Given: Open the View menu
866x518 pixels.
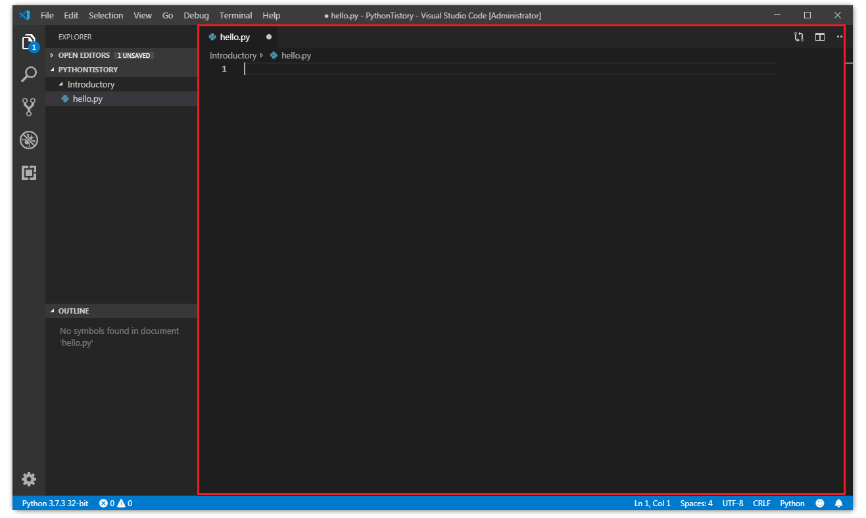Looking at the screenshot, I should coord(143,15).
